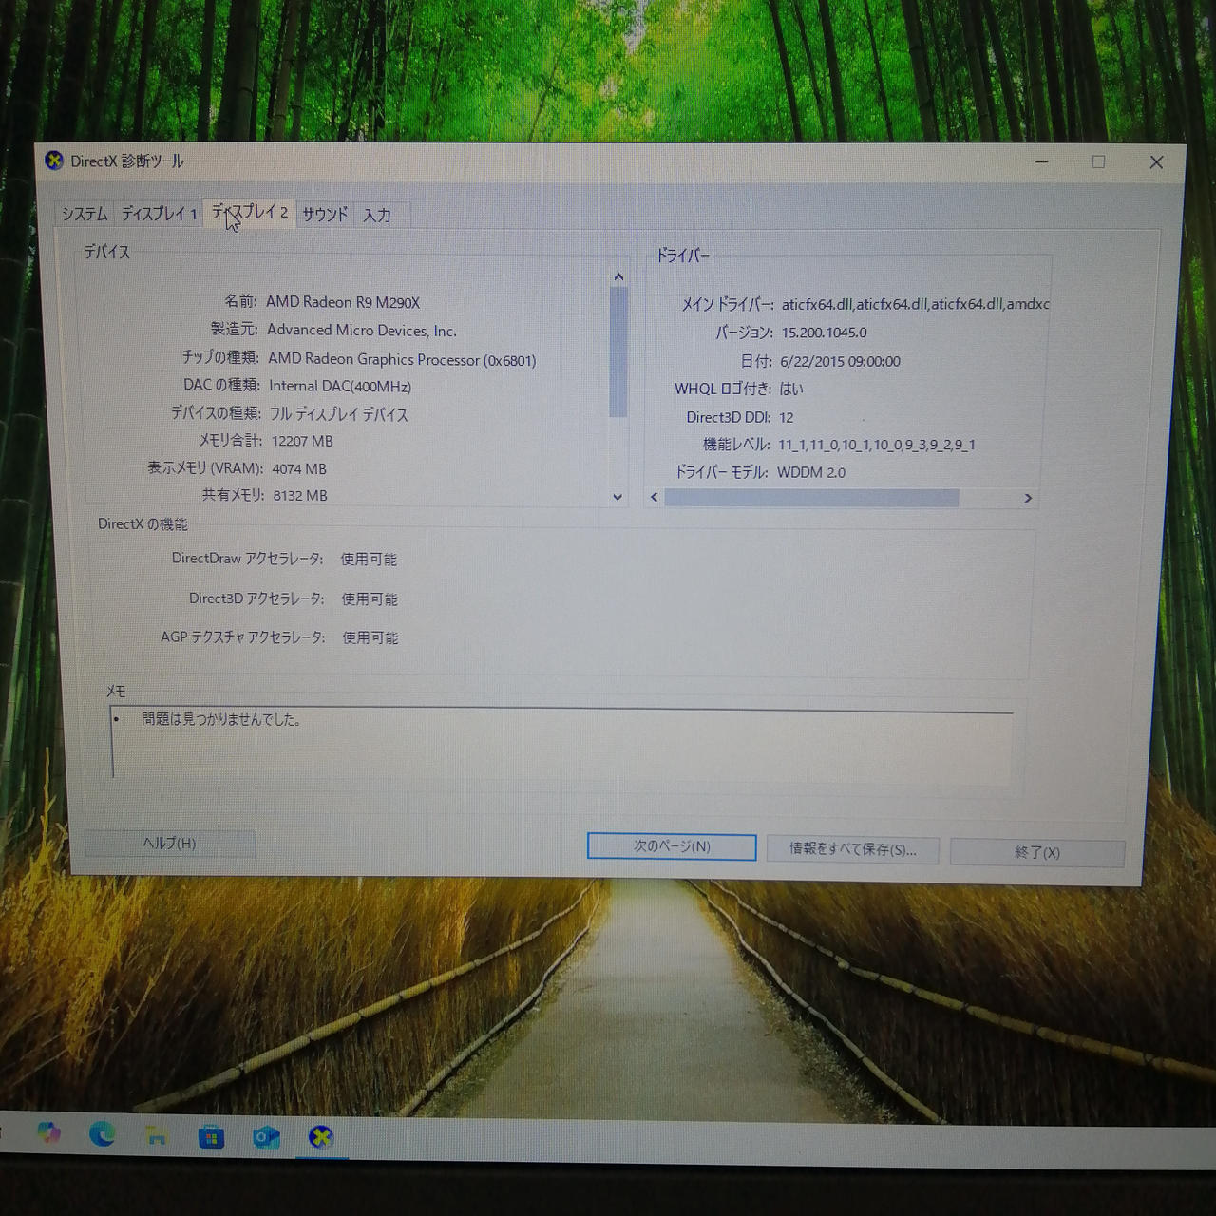Open the 入力 tab
Screen dimensions: 1216x1216
[x=377, y=216]
